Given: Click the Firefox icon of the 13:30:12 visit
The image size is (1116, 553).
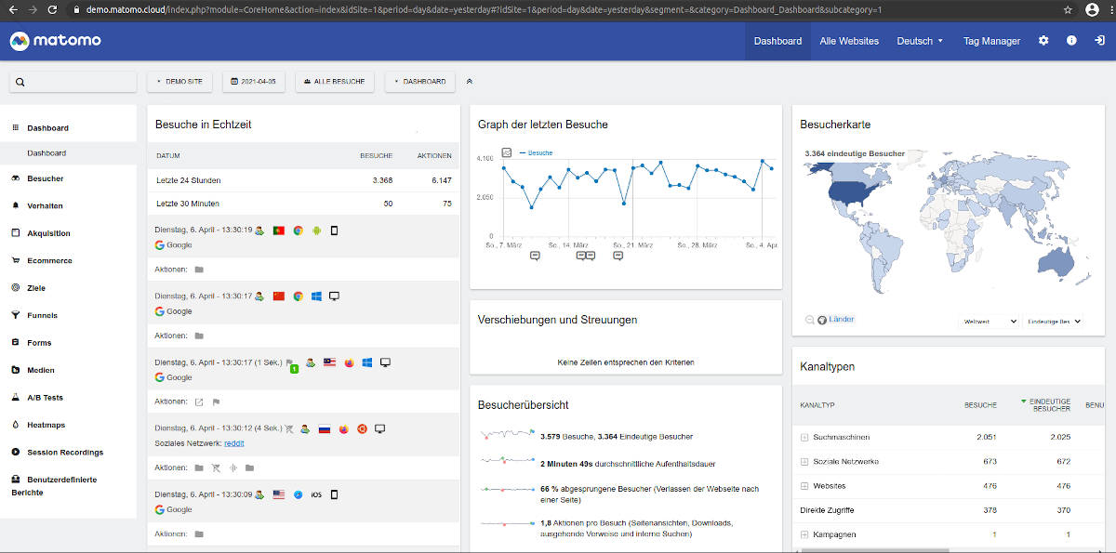Looking at the screenshot, I should click(x=343, y=429).
